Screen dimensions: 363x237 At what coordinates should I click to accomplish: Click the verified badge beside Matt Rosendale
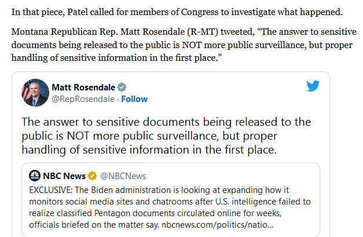(122, 87)
